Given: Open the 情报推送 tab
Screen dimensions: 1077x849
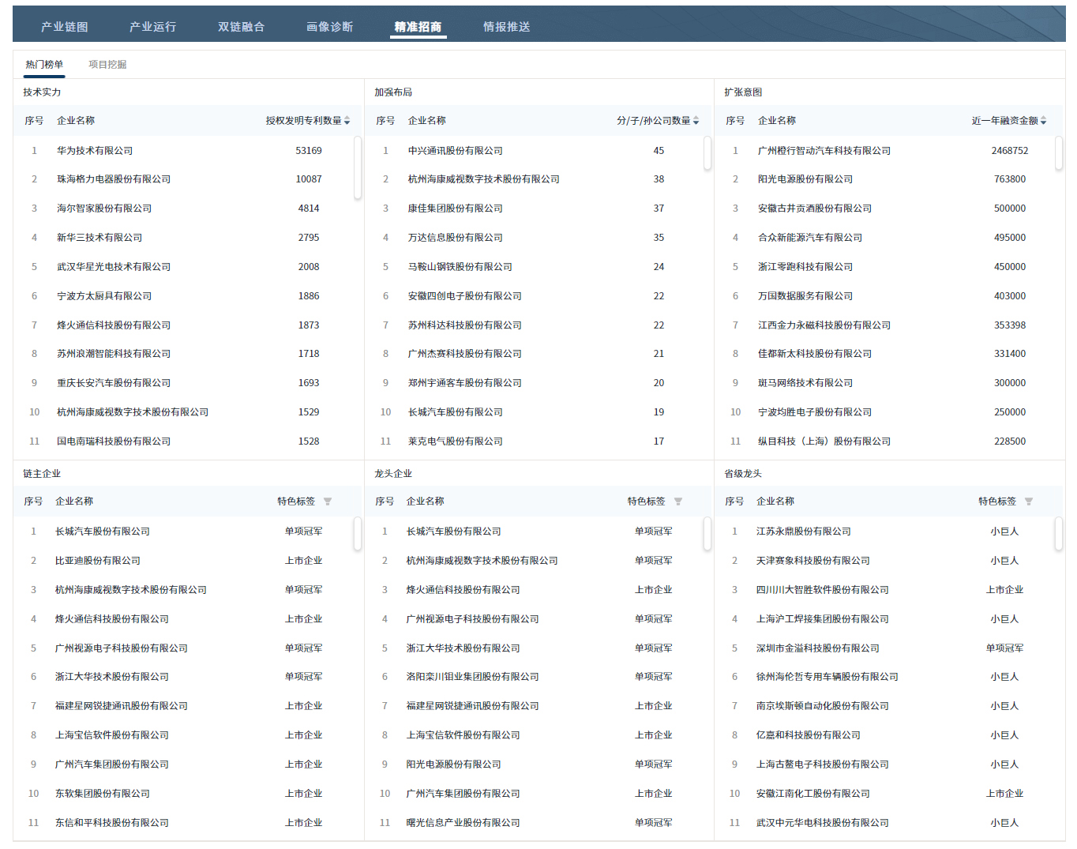Looking at the screenshot, I should [x=507, y=27].
